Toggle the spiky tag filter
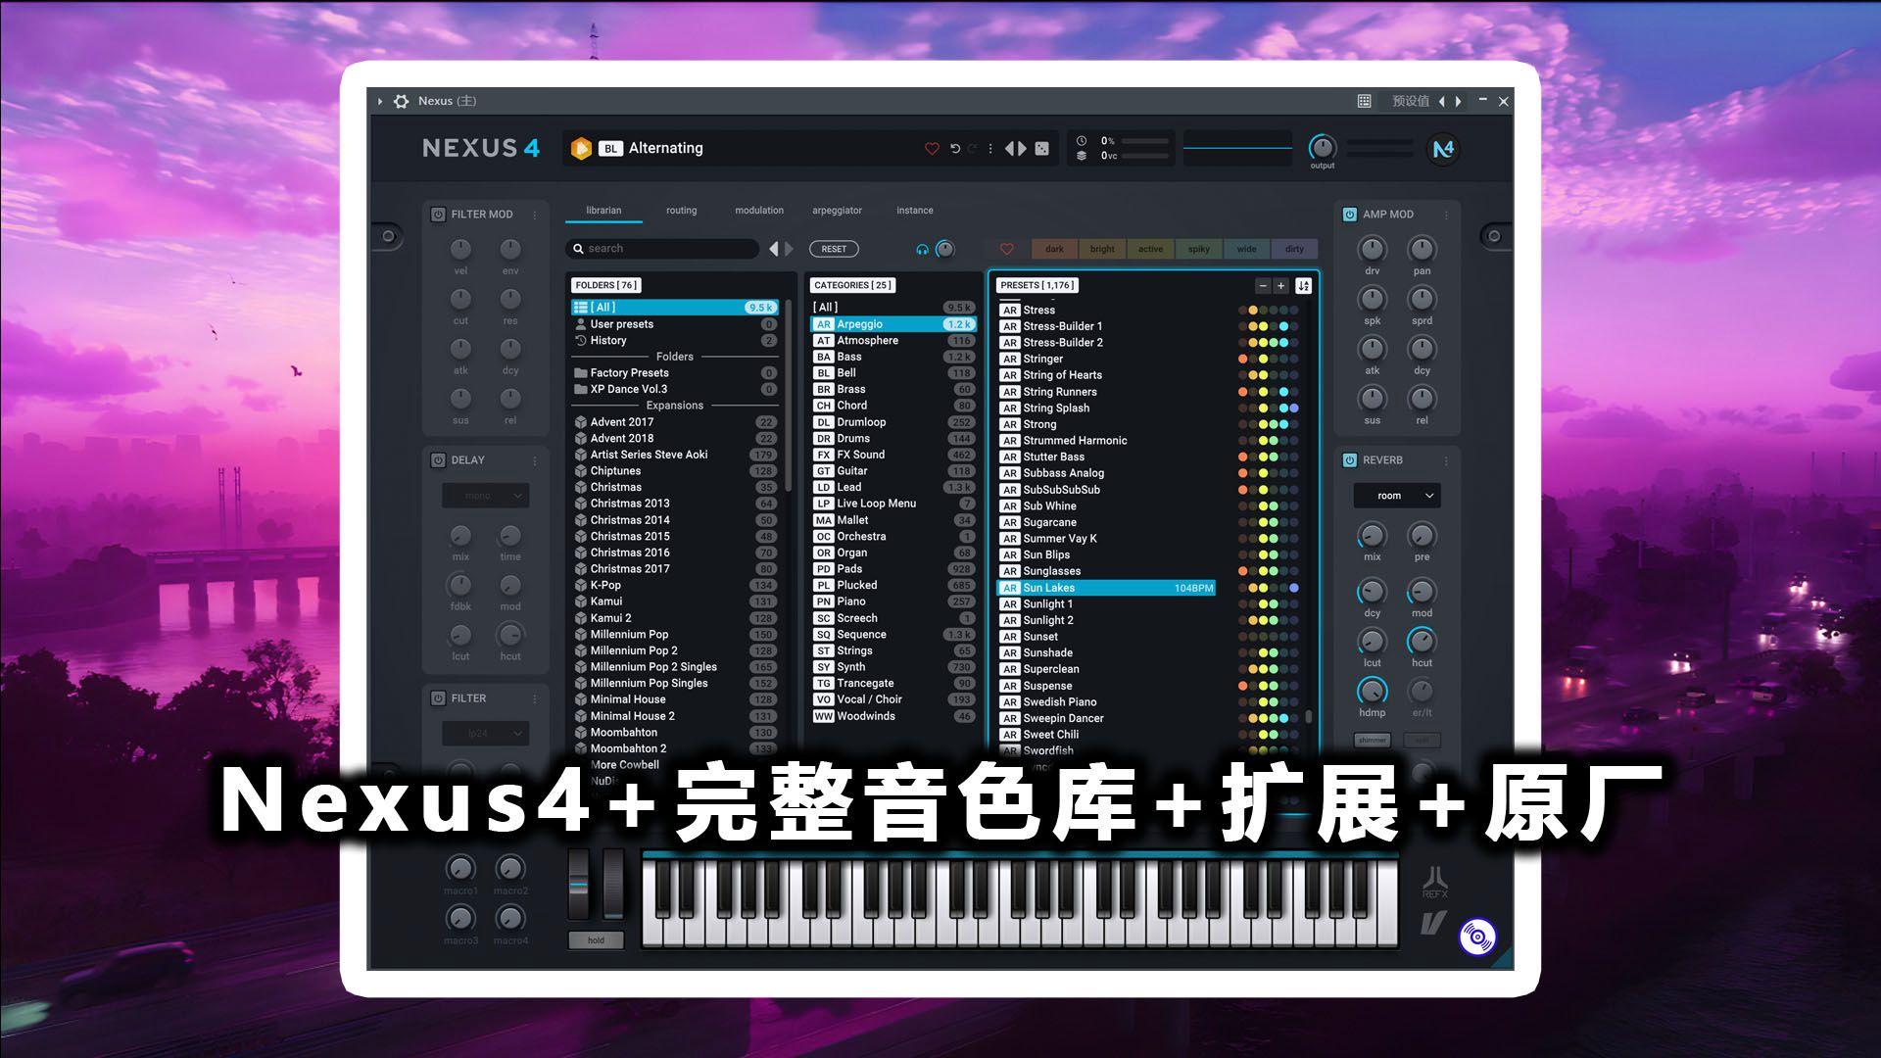The height and width of the screenshot is (1058, 1881). (x=1198, y=249)
